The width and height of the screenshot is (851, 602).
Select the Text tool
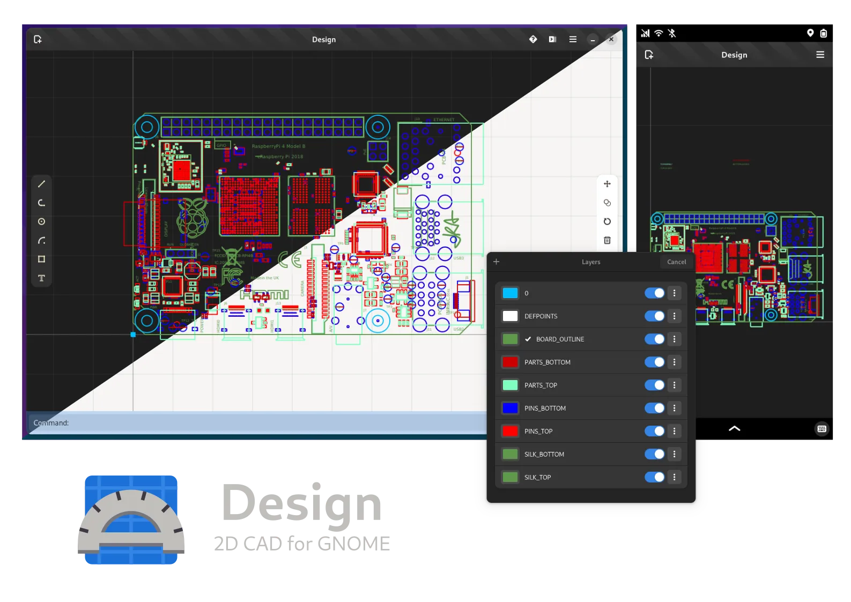41,278
